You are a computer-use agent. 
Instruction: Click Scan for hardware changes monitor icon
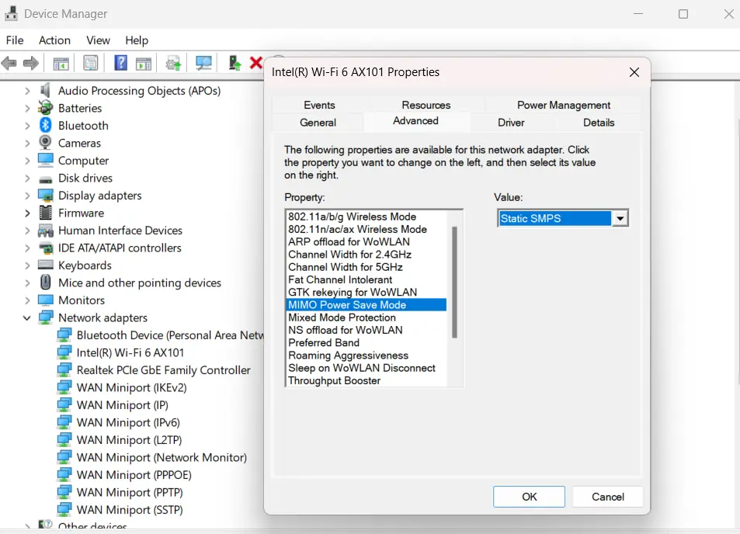(204, 63)
